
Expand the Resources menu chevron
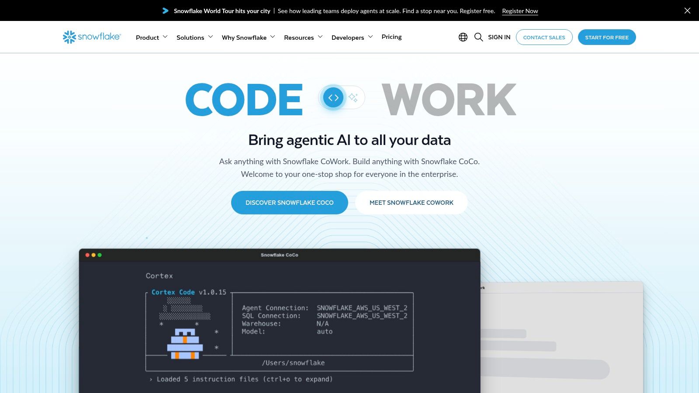[x=320, y=37]
